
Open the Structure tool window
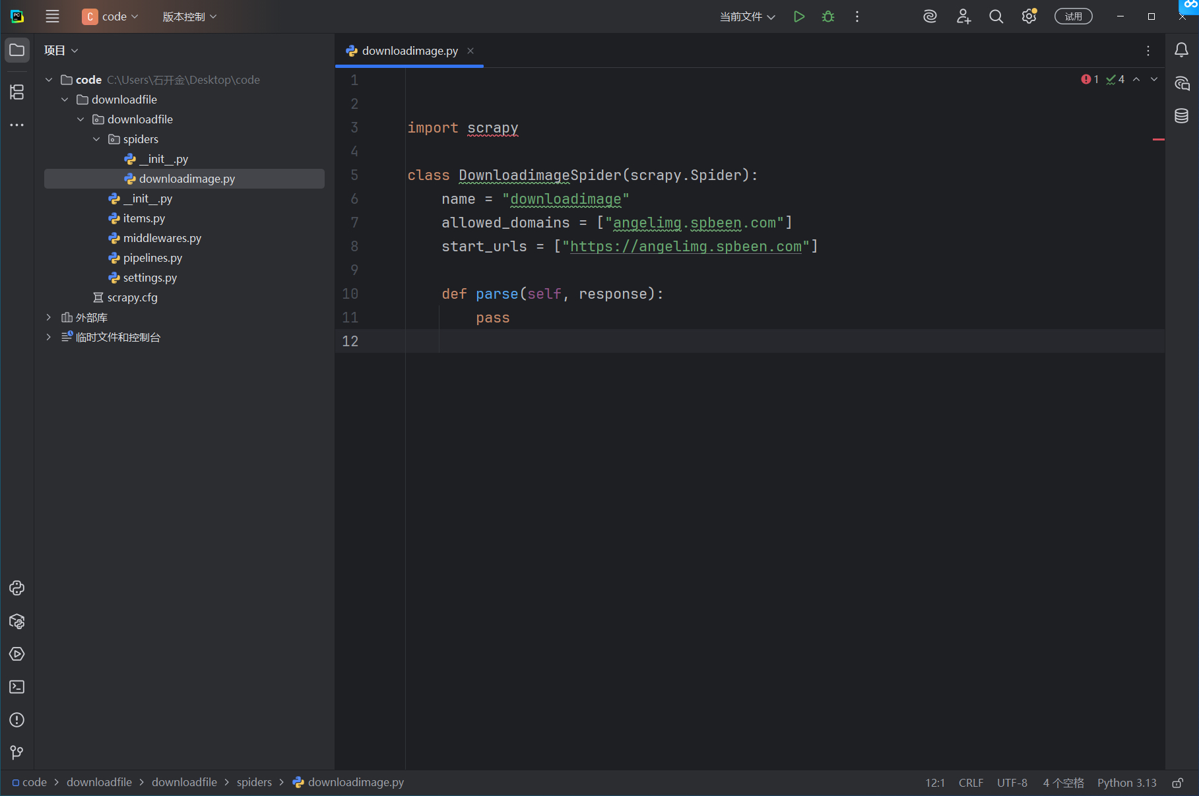click(17, 92)
